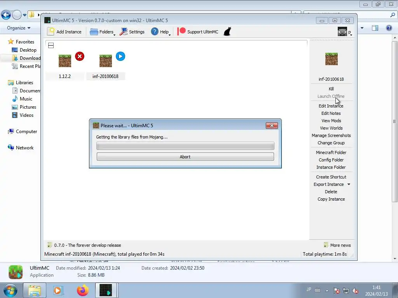The width and height of the screenshot is (398, 298).
Task: Open Edit Instance
Action: click(331, 106)
